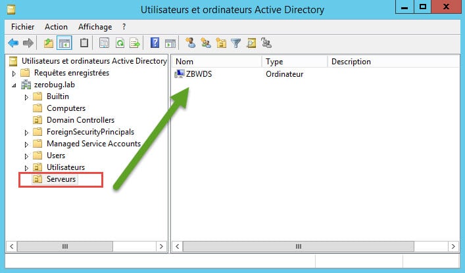Select the ForeignSecurityPrincipals label
This screenshot has height=273, width=465.
point(91,132)
